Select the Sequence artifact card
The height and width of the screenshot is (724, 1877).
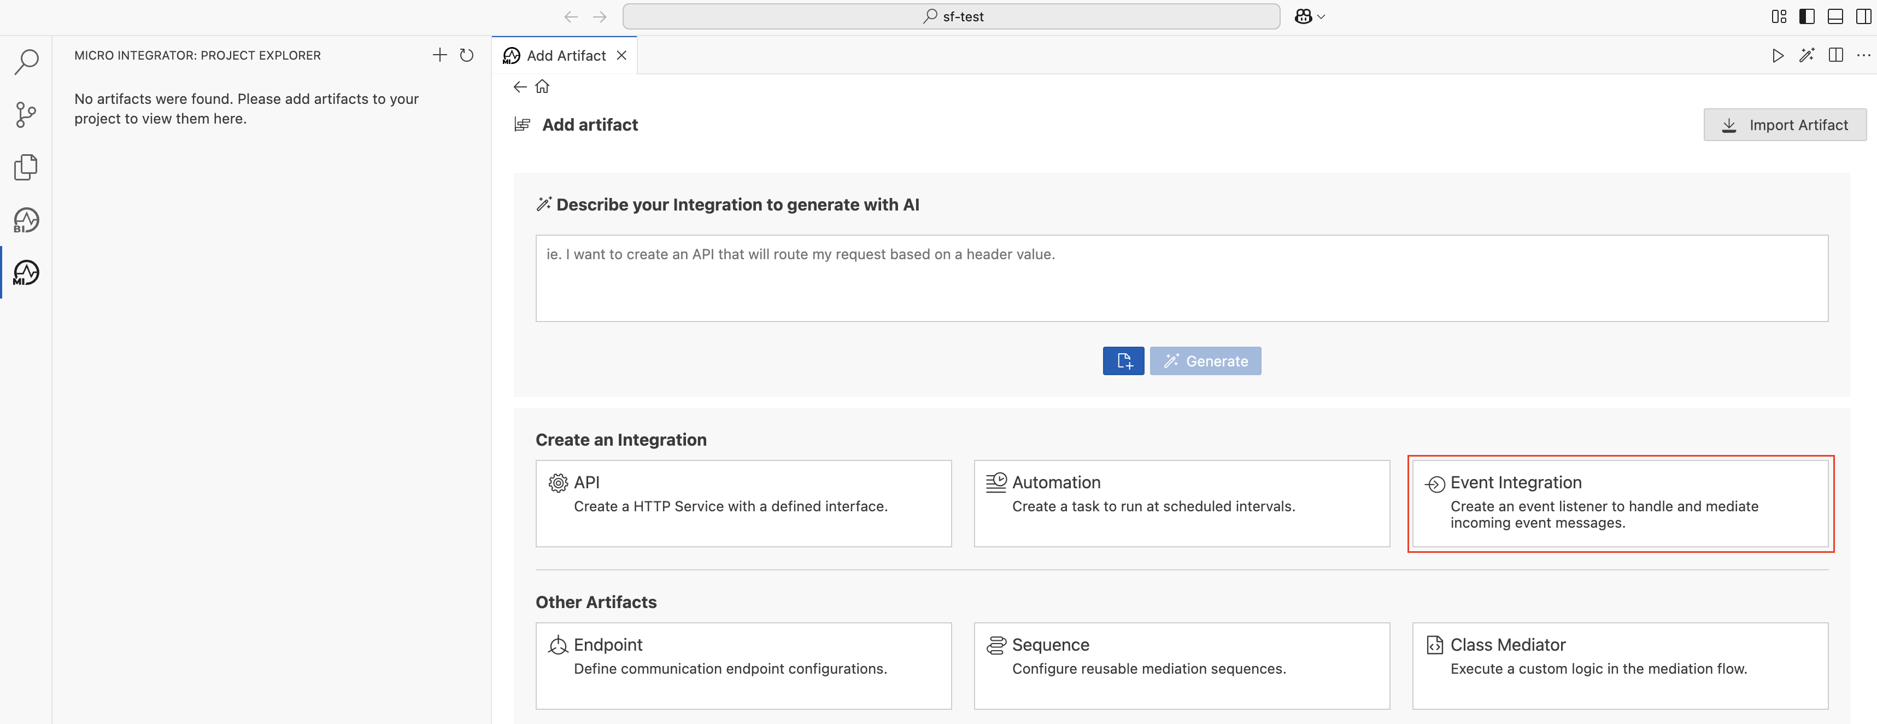(1181, 665)
